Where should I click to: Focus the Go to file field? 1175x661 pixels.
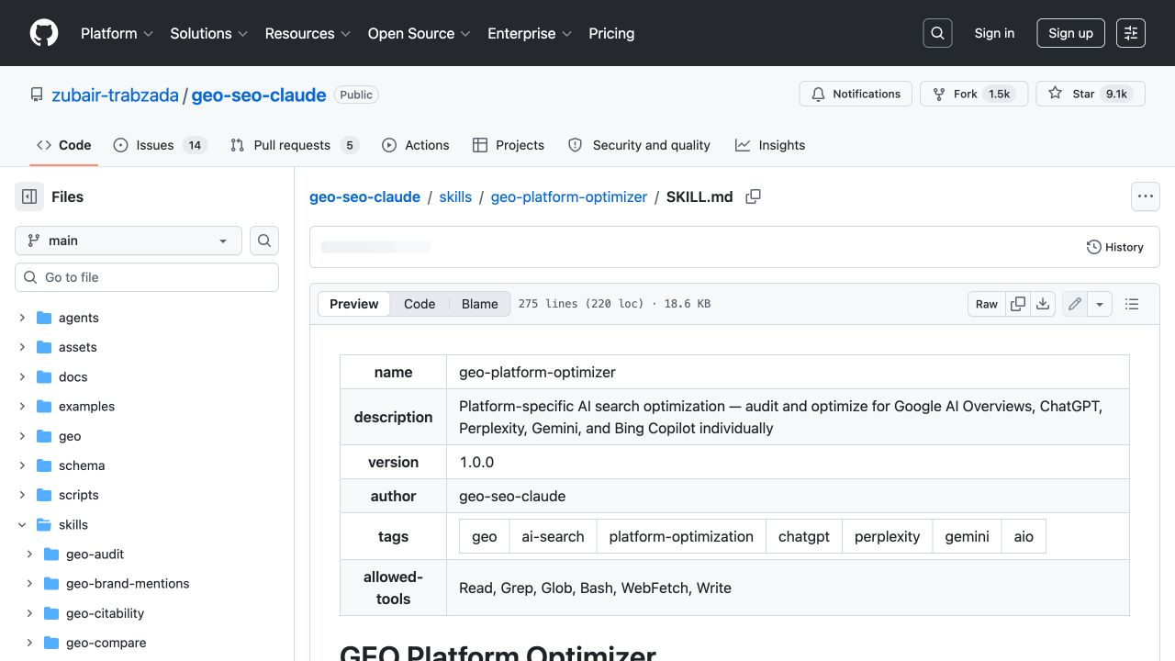pos(147,277)
